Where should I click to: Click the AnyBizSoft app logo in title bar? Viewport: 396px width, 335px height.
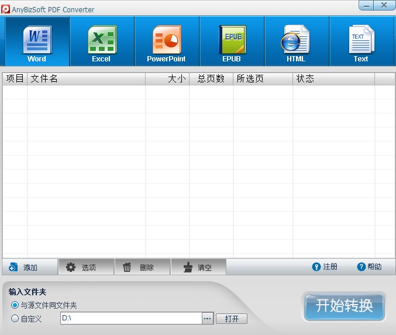(5, 9)
